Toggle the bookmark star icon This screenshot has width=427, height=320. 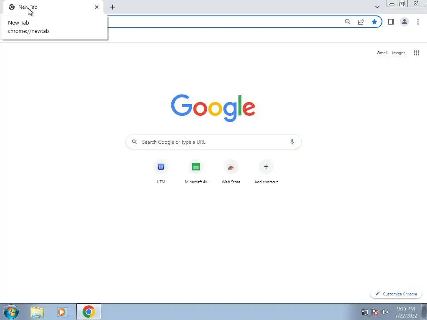coord(374,22)
